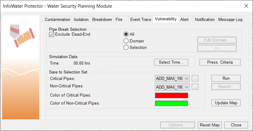Click the Color of Critical Pipes label
Screen dimensions: 253x131
pyautogui.click(x=71, y=95)
